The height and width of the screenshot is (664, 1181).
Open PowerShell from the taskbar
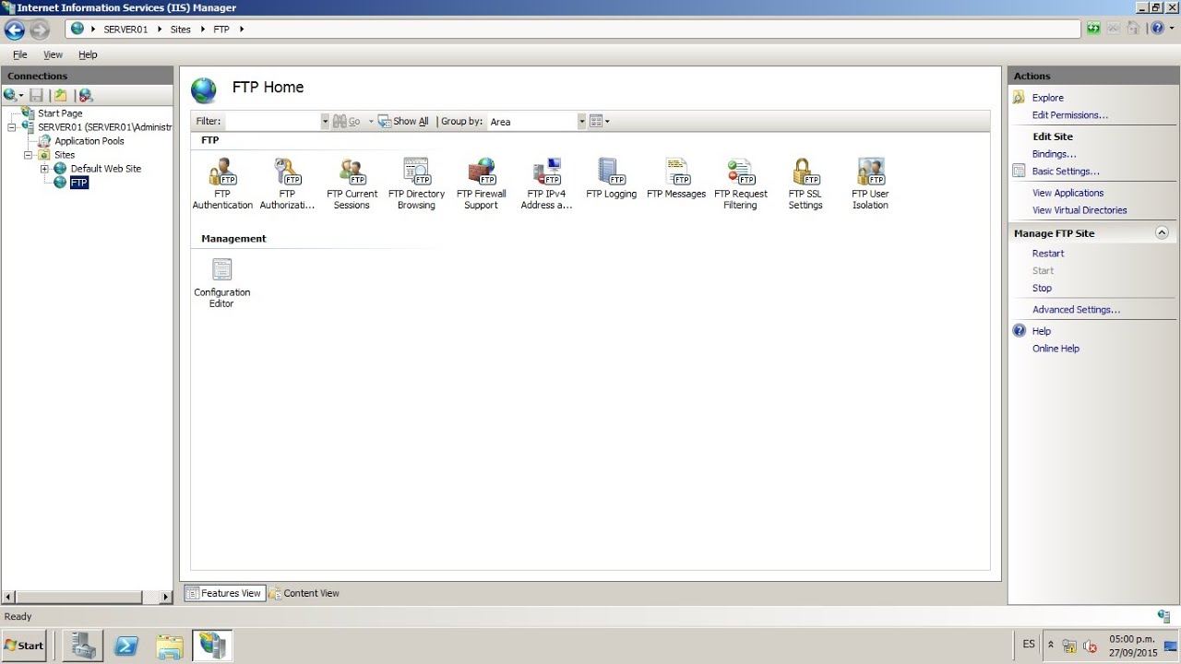click(x=126, y=646)
